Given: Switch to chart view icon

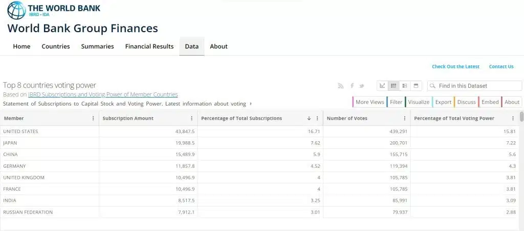Looking at the screenshot, I should tap(382, 86).
